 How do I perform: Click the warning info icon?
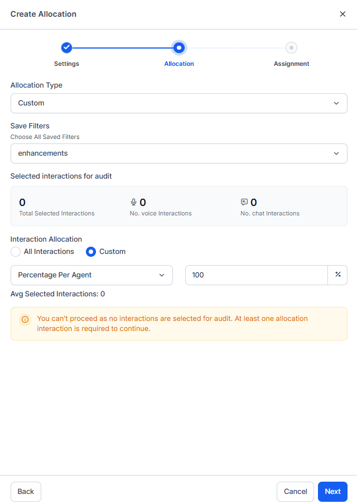[25, 320]
